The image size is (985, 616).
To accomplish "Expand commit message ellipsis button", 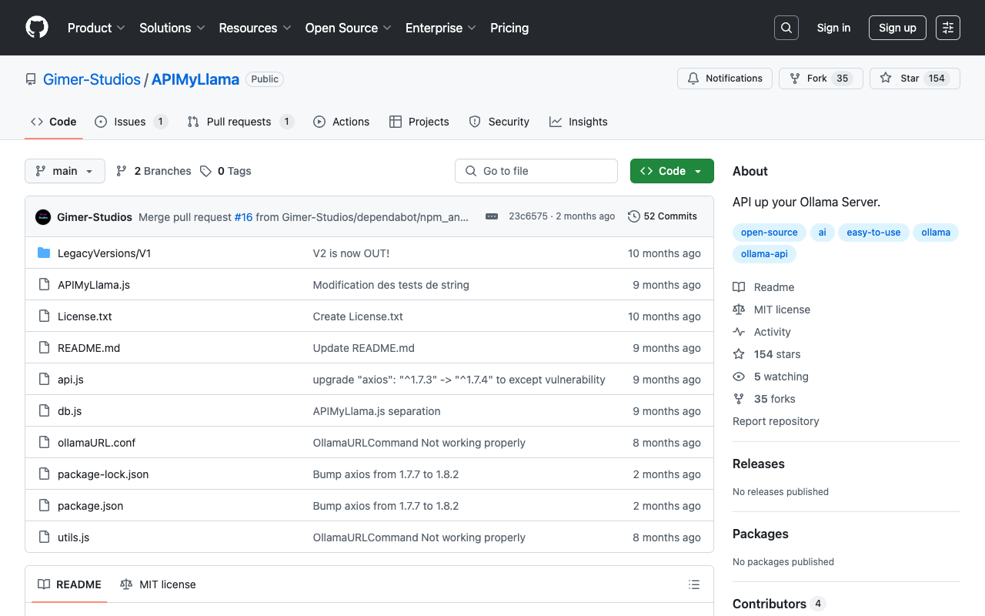I will (492, 216).
